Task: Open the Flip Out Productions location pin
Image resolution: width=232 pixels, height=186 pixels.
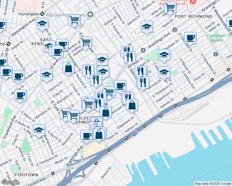Action: coord(90,15)
